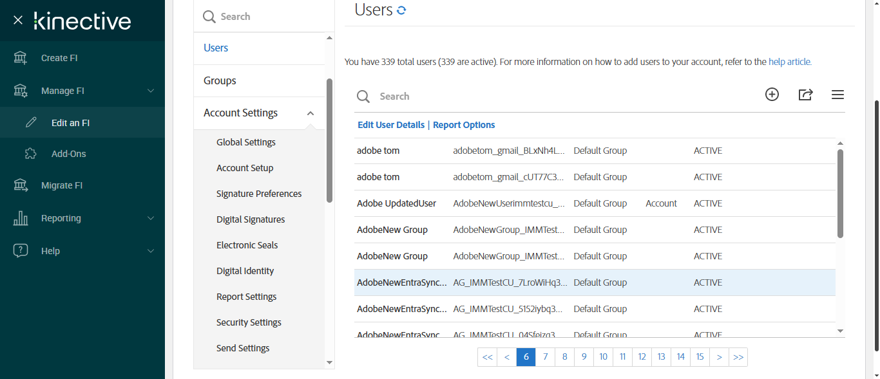Collapse the Account Settings section
Viewport: 880px width, 379px height.
[311, 113]
